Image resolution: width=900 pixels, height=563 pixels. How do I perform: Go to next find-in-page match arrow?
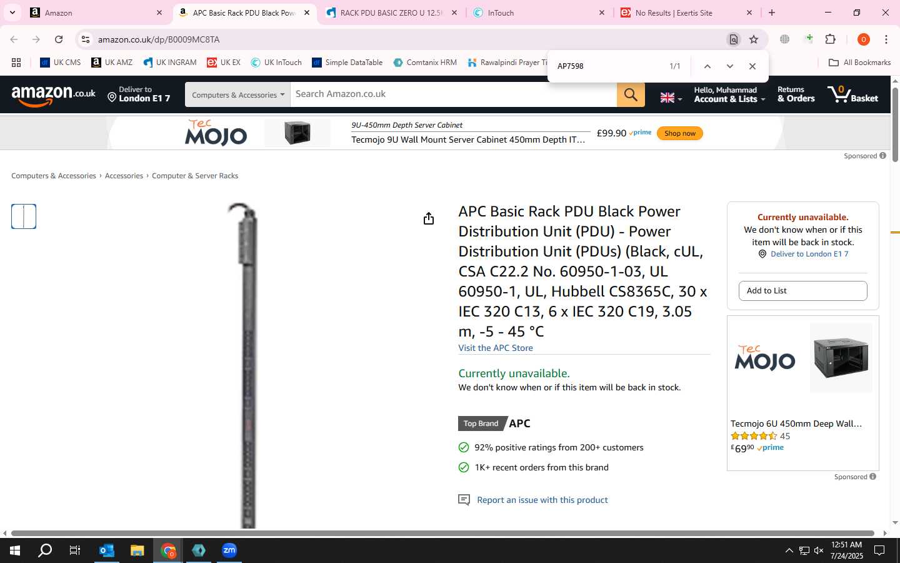point(729,66)
